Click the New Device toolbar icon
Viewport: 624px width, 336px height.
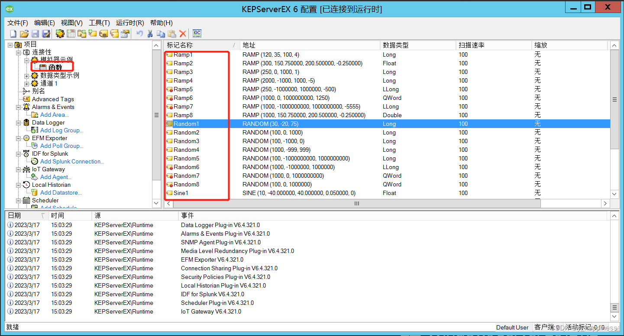pos(71,34)
